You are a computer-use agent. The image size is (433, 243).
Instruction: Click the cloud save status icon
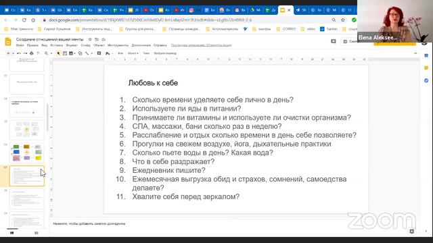[x=104, y=39]
